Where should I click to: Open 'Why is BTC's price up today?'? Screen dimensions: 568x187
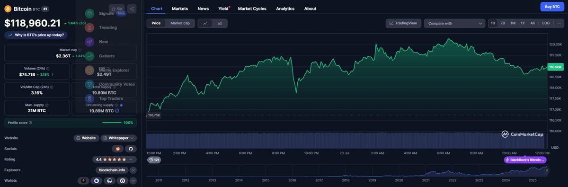pos(36,35)
